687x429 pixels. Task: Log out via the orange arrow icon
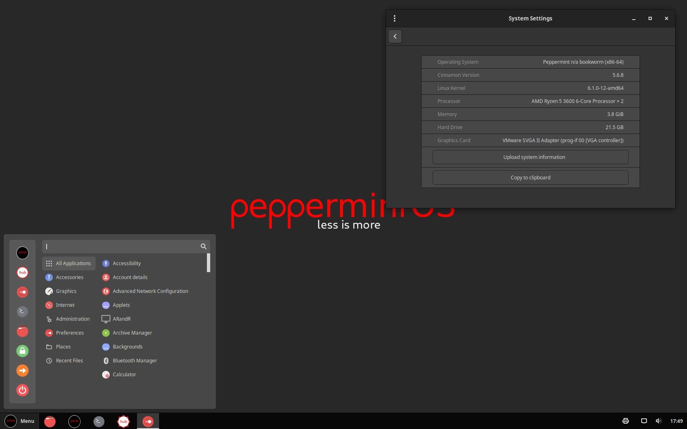pyautogui.click(x=22, y=371)
